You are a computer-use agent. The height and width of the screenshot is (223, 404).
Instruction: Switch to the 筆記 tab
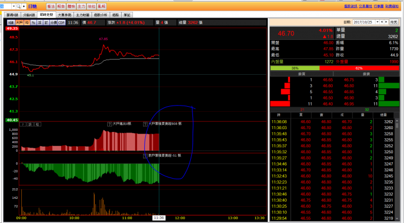[127, 15]
